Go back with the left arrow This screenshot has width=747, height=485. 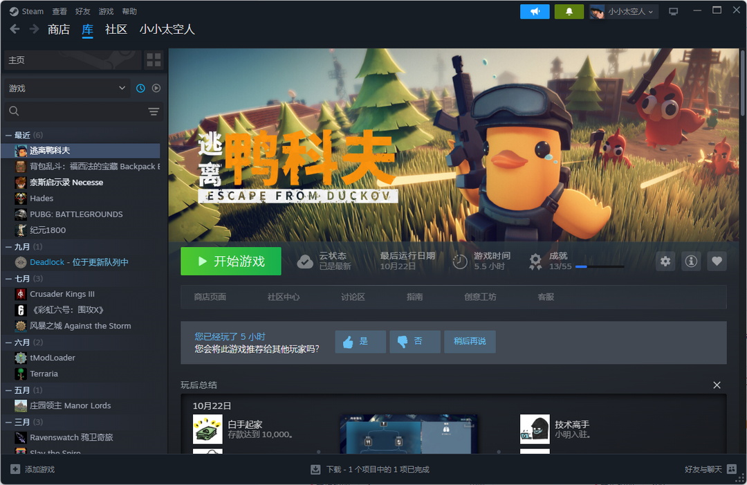(x=15, y=30)
